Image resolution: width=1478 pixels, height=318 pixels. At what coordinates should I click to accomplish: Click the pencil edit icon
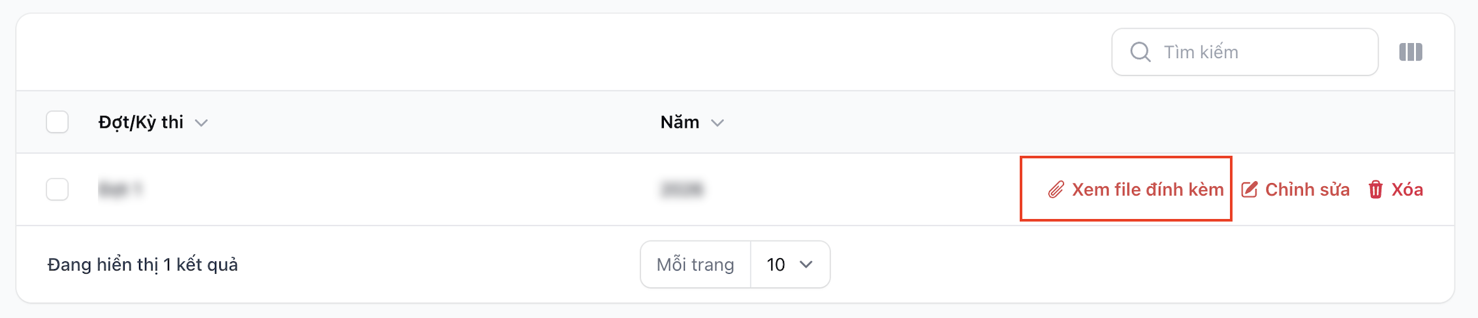click(x=1249, y=190)
